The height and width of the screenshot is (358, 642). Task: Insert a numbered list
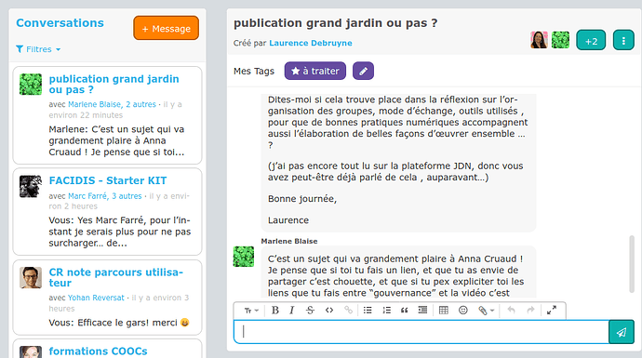[x=386, y=311]
